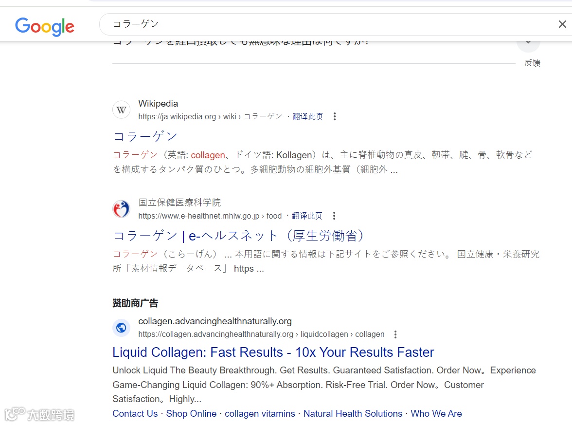Click the ad description starting Unlock Liquid

[324, 385]
